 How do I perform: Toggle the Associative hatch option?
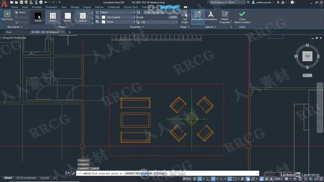[x=198, y=17]
